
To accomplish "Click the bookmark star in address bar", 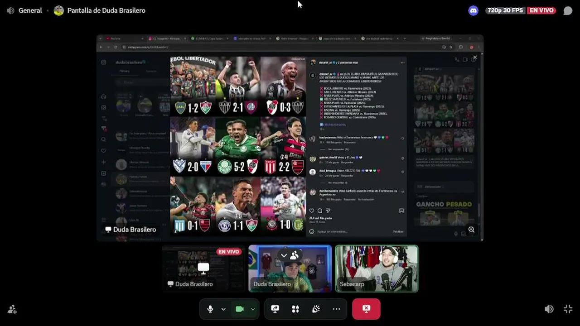I will tap(451, 47).
